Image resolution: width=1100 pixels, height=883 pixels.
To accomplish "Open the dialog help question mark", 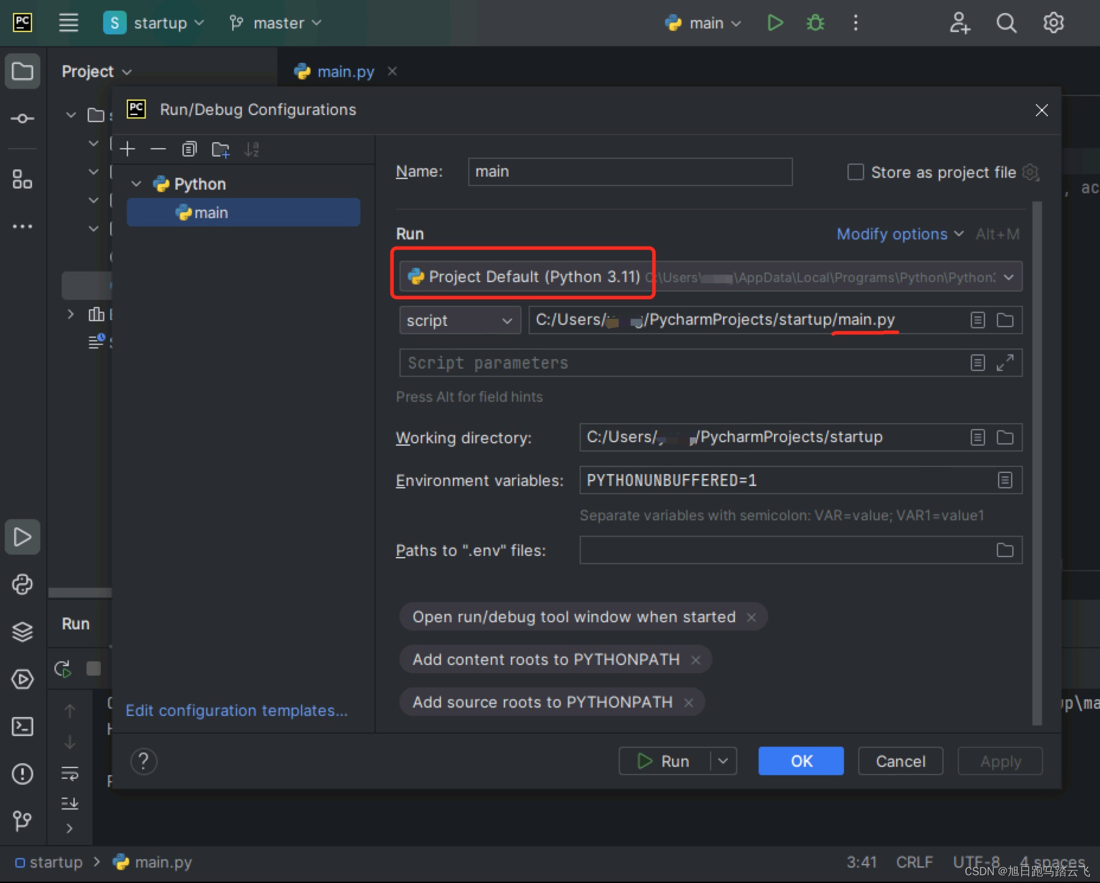I will pyautogui.click(x=143, y=762).
